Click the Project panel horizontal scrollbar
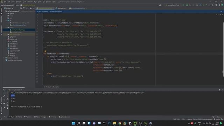Image resolution: width=224 pixels, height=126 pixels. (14, 87)
